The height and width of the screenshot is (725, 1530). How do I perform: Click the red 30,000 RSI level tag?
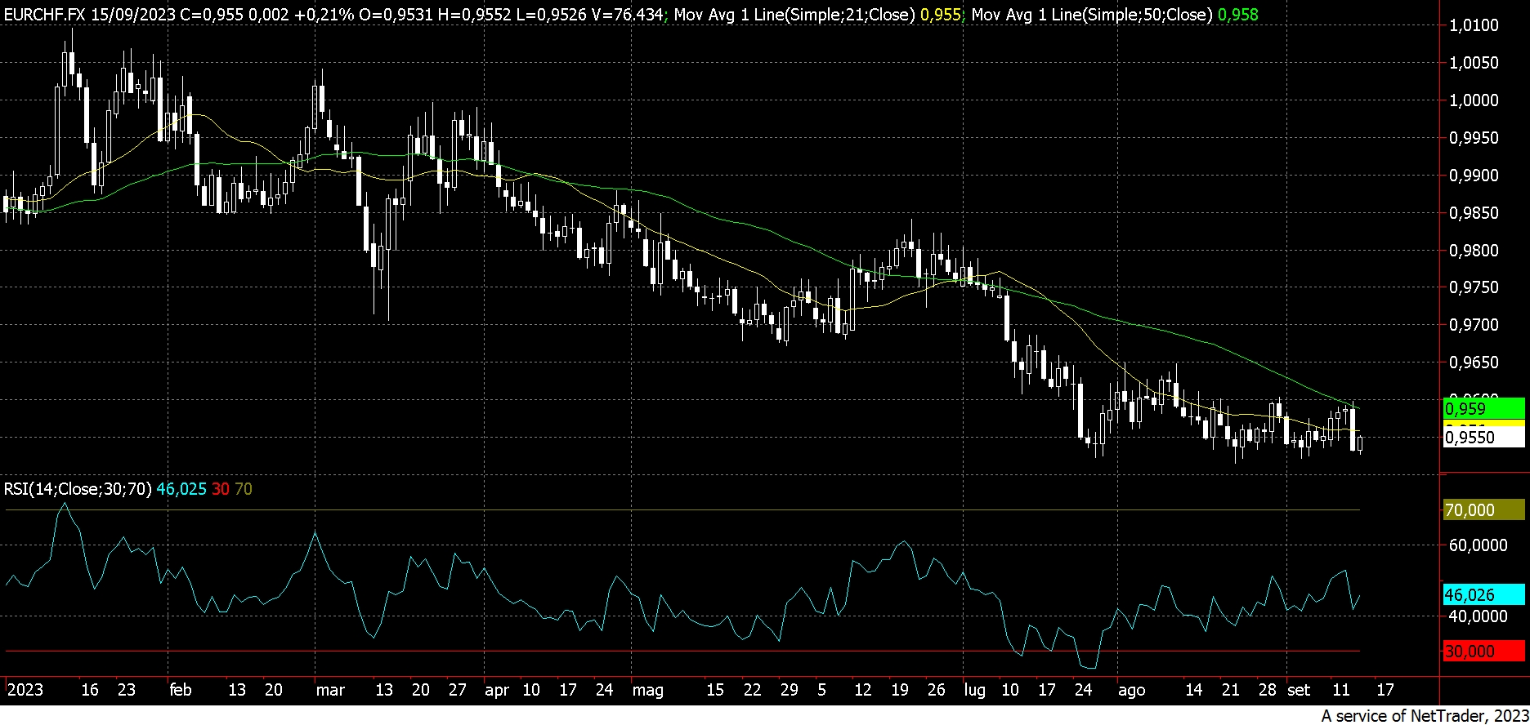tap(1483, 652)
